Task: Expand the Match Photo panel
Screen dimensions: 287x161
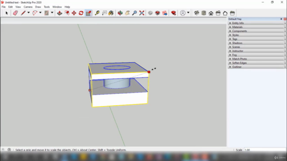Action: [x=257, y=59]
